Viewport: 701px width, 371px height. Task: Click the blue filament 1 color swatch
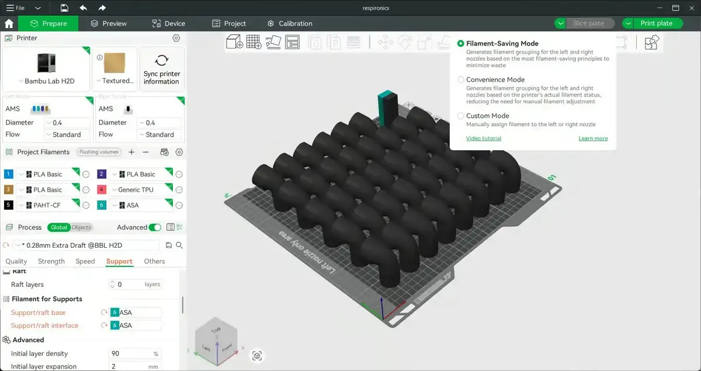[x=8, y=174]
